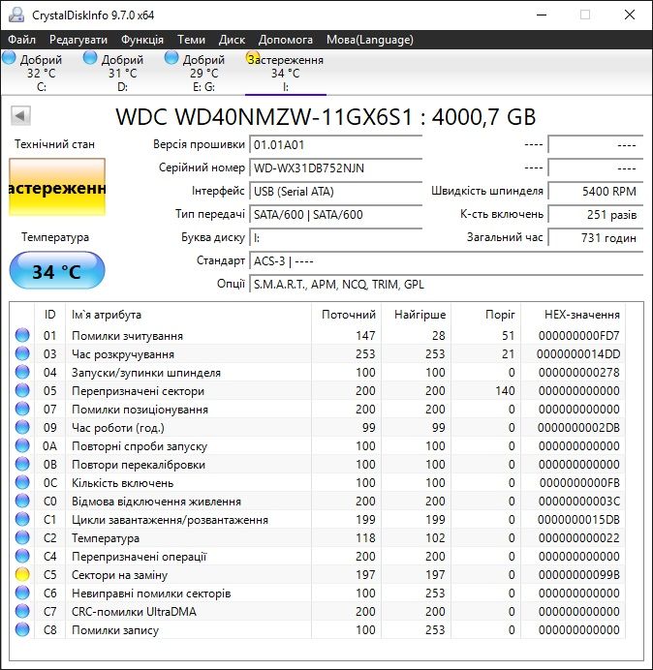Click status icon of attribute 0A row
This screenshot has height=670, width=653.
tap(22, 445)
